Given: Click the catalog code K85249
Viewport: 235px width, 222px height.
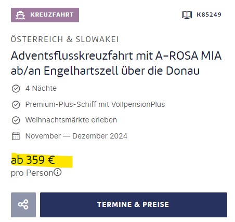Looking at the screenshot, I should 209,15.
